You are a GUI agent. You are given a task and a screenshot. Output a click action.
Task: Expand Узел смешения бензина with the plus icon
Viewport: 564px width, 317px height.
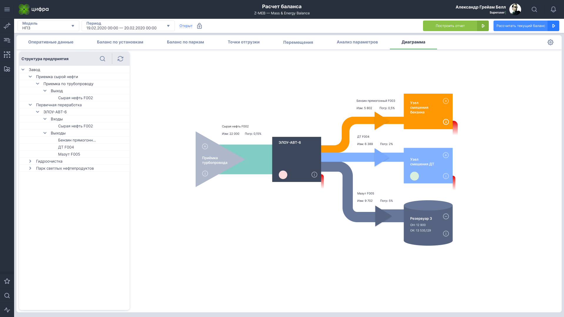click(x=446, y=101)
